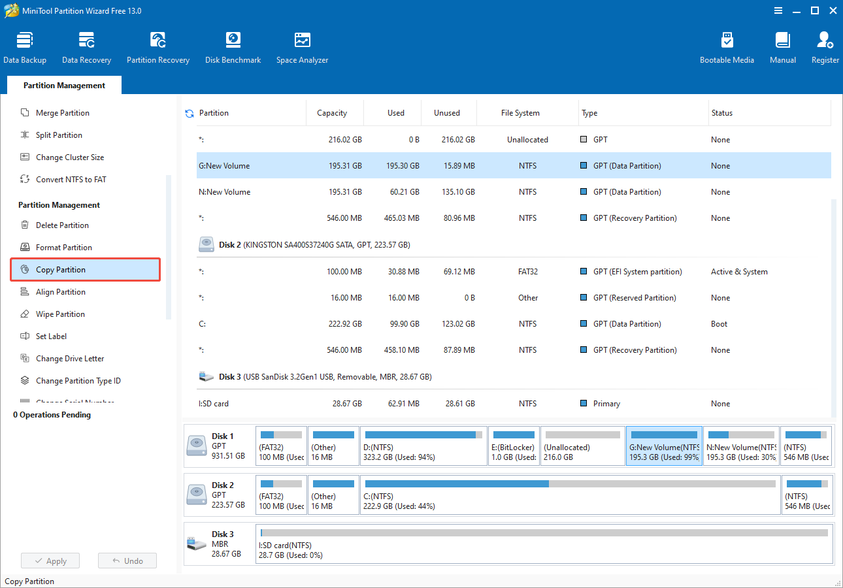The image size is (843, 588).
Task: Select Merge Partition in the sidebar
Action: [x=63, y=112]
